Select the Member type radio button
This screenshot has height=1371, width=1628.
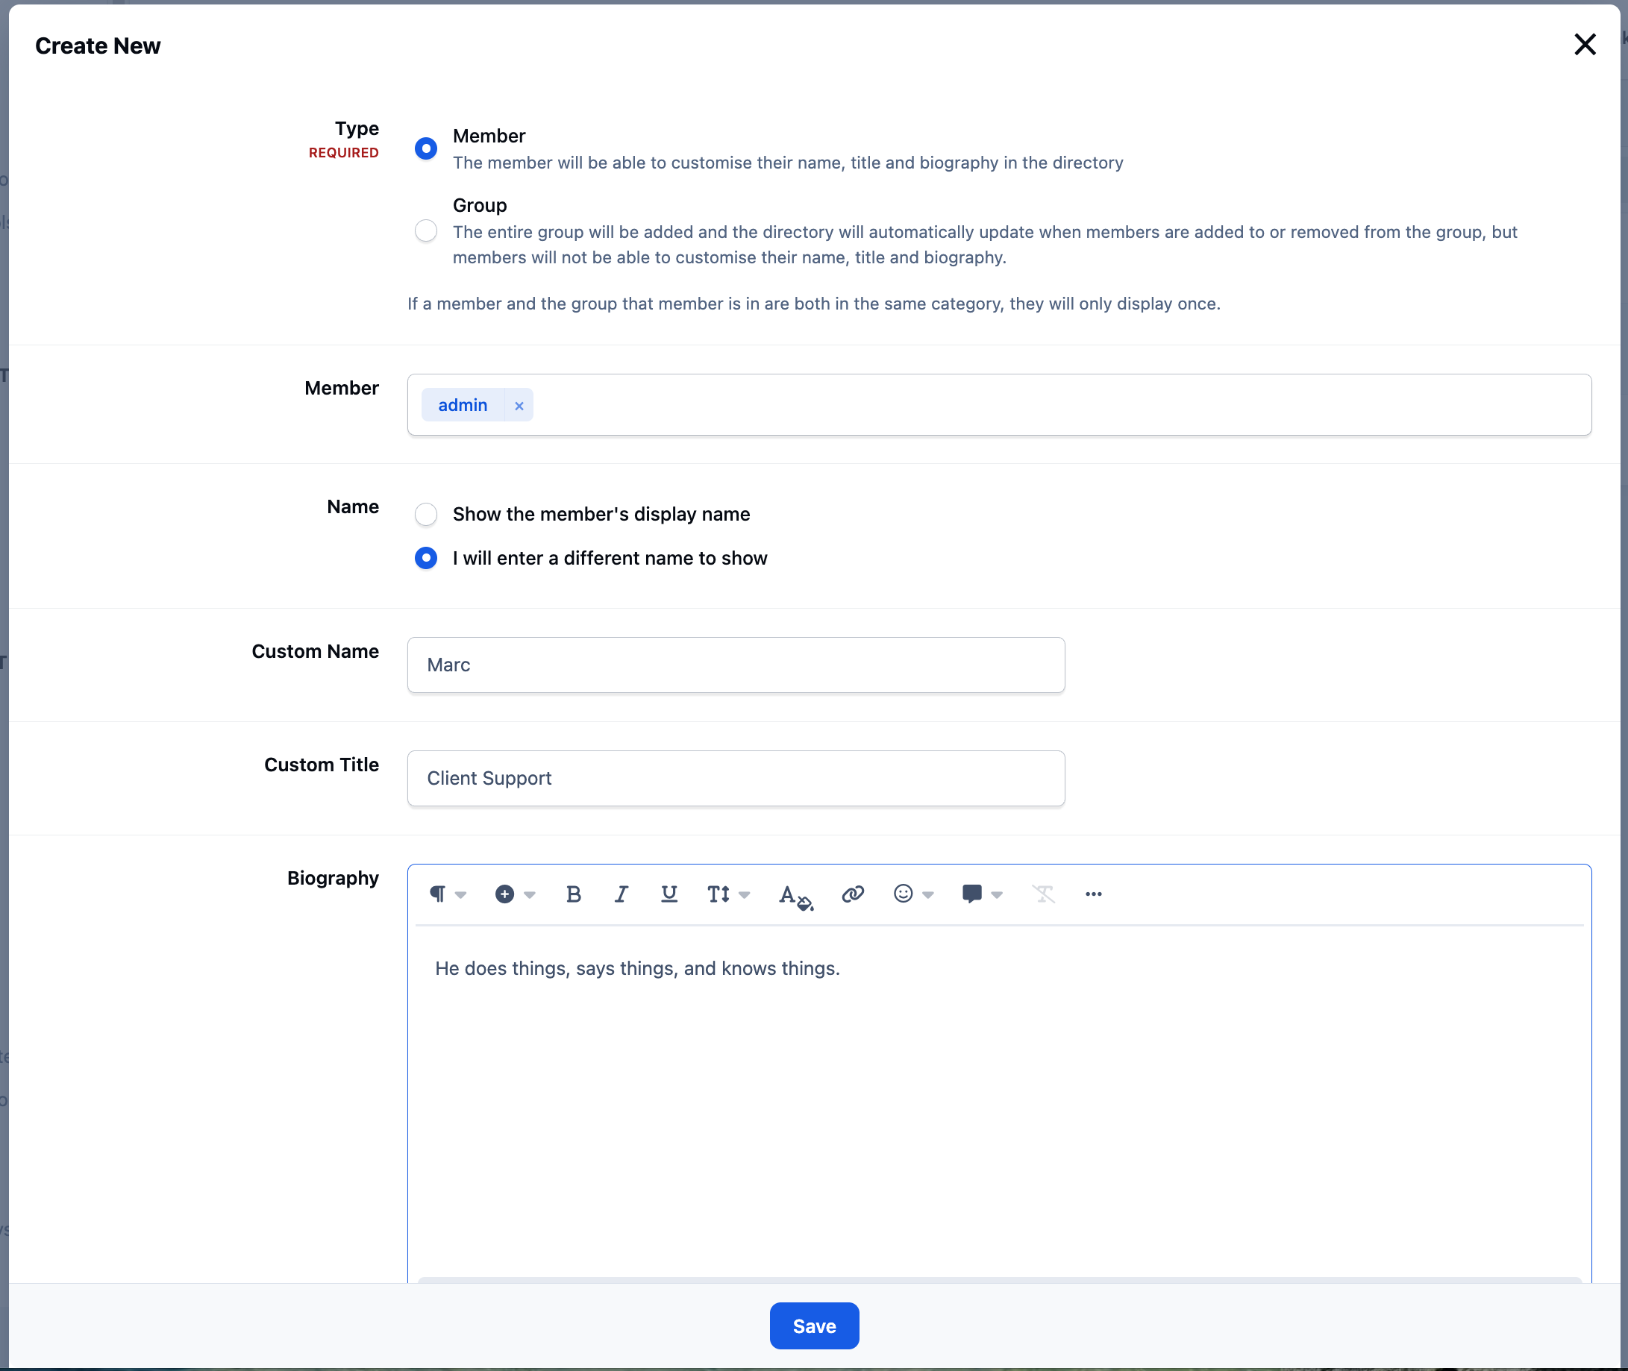[x=426, y=148]
